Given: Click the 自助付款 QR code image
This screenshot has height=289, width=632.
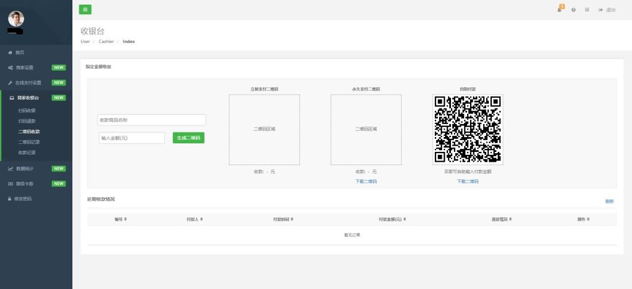Looking at the screenshot, I should pyautogui.click(x=468, y=129).
